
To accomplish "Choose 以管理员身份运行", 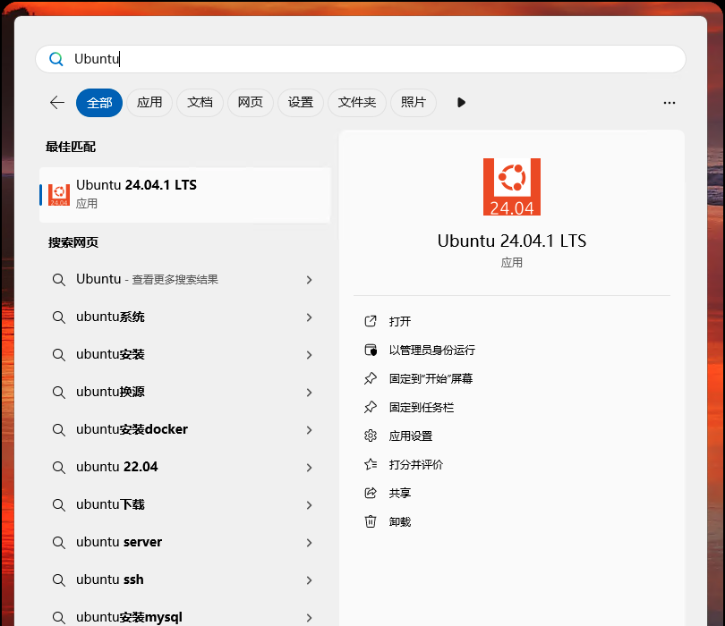I will click(x=431, y=351).
